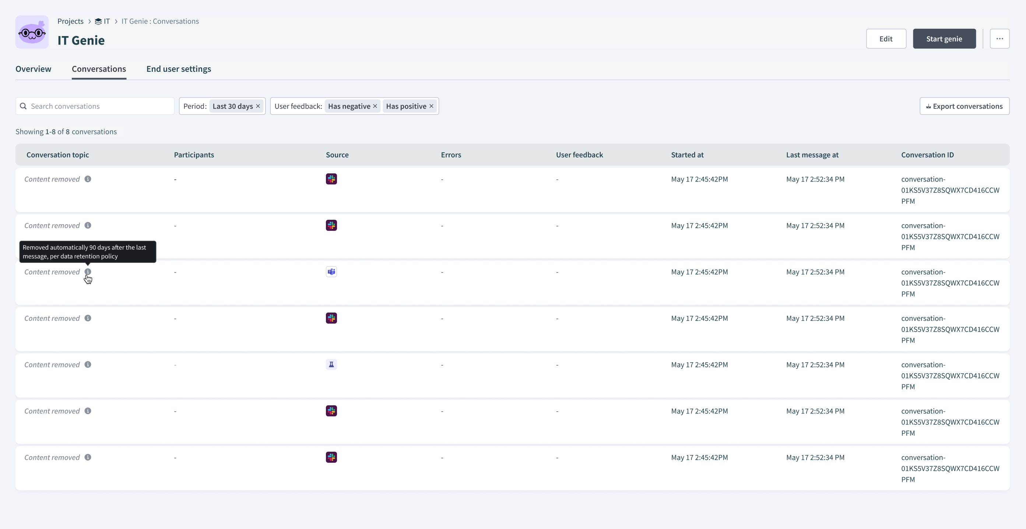1026x529 pixels.
Task: Select the Conversations tab
Action: [x=99, y=69]
